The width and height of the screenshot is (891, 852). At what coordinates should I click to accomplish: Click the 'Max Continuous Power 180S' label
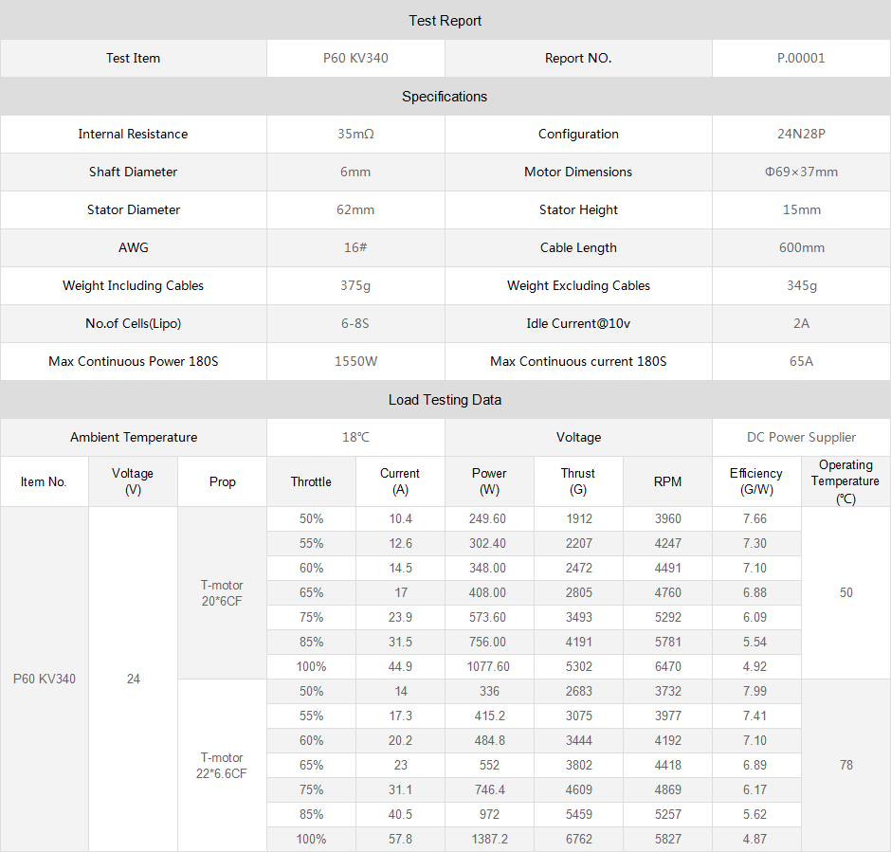point(133,361)
